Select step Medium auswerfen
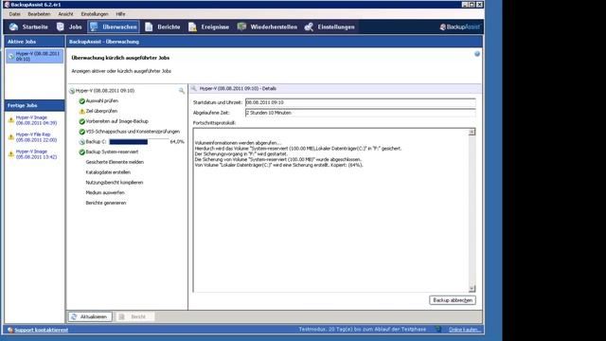 (x=105, y=192)
